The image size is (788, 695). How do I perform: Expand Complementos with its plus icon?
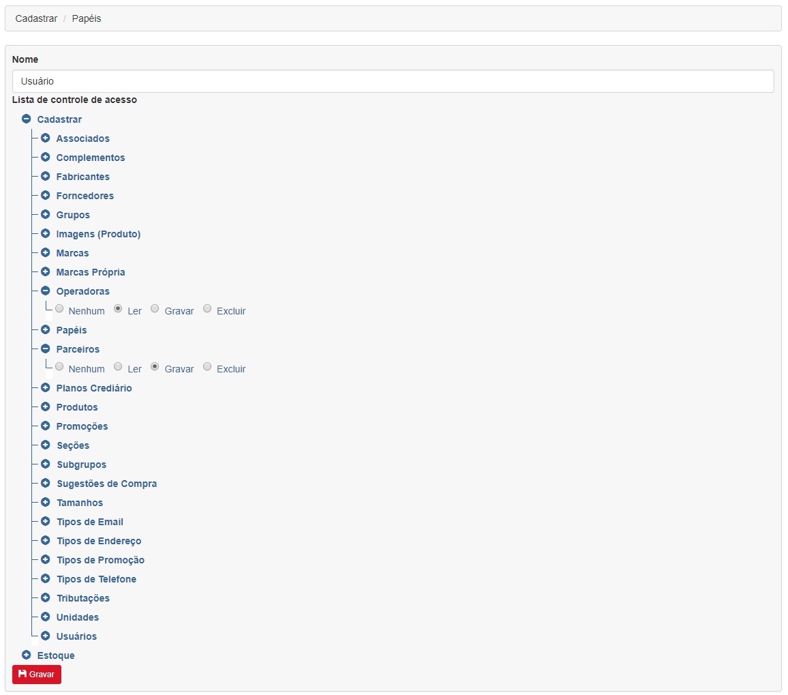tap(45, 158)
